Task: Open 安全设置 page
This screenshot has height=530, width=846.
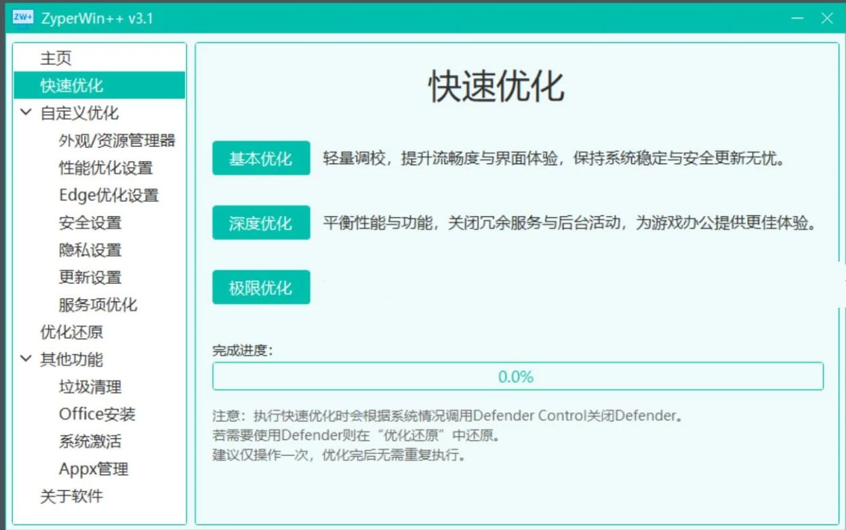Action: (x=89, y=223)
